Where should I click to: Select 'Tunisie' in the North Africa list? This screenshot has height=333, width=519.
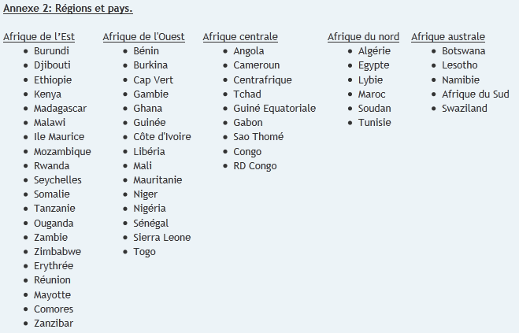pyautogui.click(x=375, y=123)
